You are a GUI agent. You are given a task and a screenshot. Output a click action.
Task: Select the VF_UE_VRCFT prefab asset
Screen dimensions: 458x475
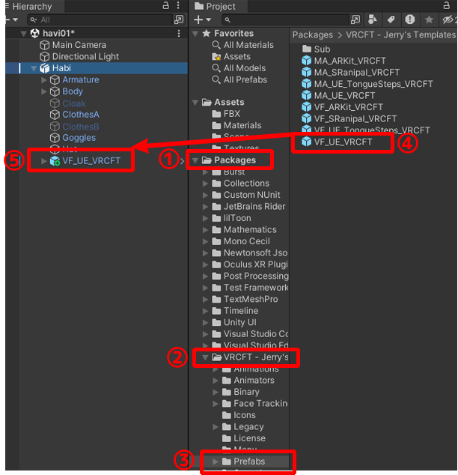point(343,142)
